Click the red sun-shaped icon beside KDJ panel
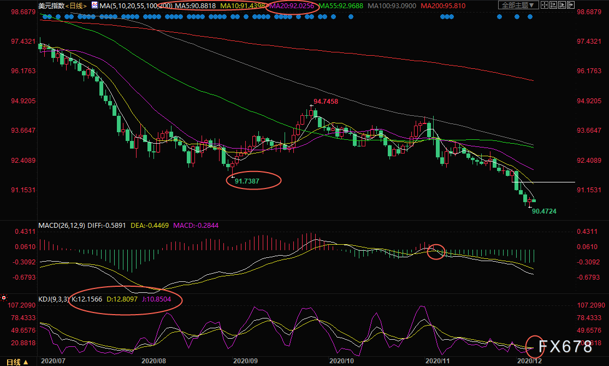This screenshot has height=366, width=609. click(x=4, y=298)
